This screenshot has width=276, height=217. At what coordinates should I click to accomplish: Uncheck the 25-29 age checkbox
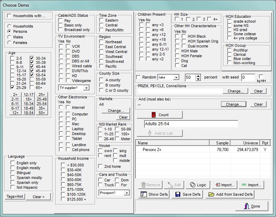12,87
